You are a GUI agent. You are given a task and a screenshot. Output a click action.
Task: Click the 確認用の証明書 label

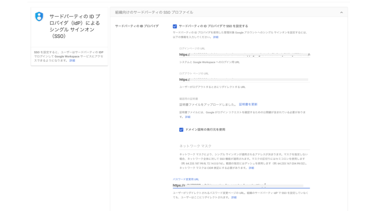click(x=189, y=99)
